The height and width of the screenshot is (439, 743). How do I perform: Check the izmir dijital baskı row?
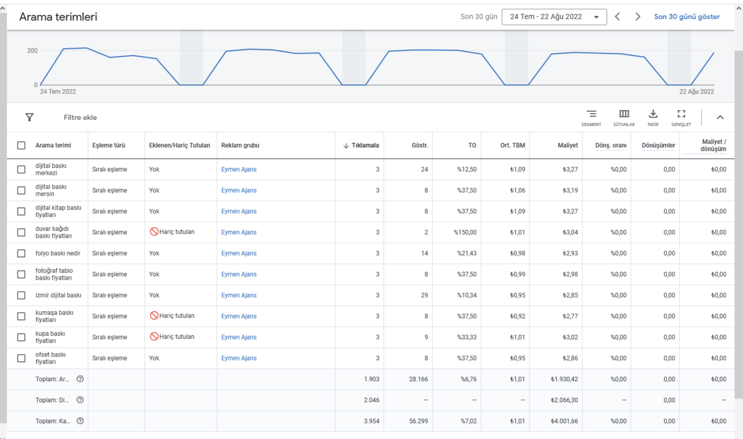21,295
